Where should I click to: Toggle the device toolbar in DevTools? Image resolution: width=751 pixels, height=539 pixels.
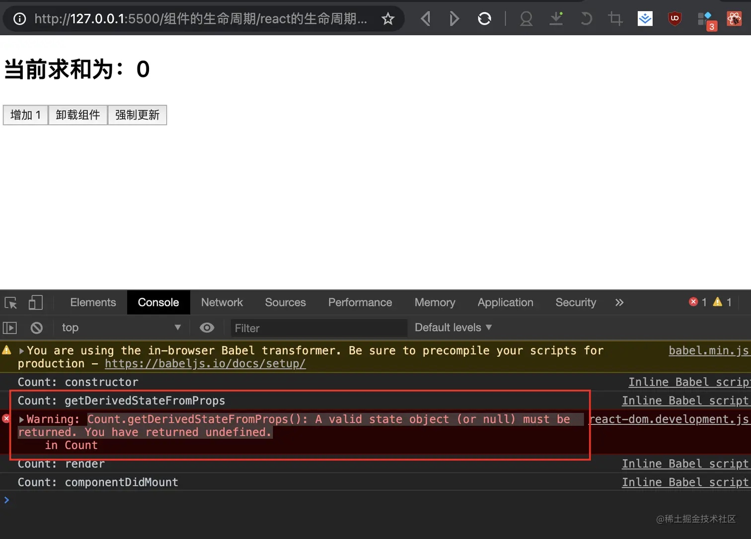click(35, 303)
